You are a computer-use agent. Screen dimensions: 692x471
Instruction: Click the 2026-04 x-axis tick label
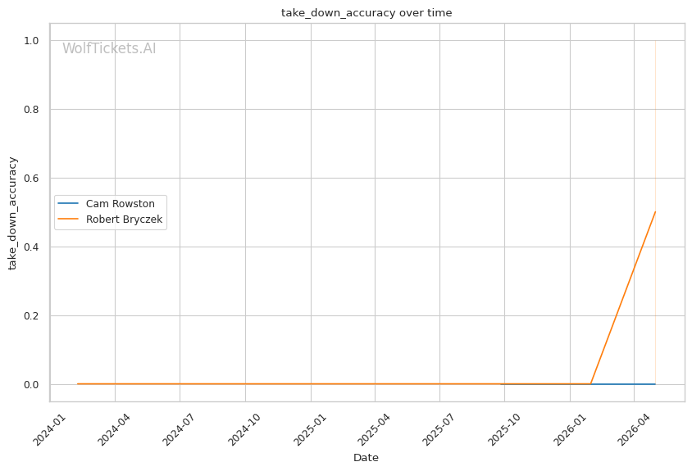pyautogui.click(x=634, y=429)
